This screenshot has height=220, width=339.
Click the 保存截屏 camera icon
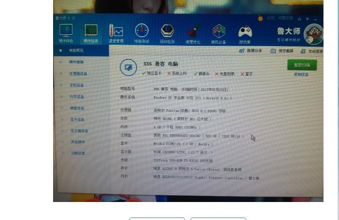273,51
